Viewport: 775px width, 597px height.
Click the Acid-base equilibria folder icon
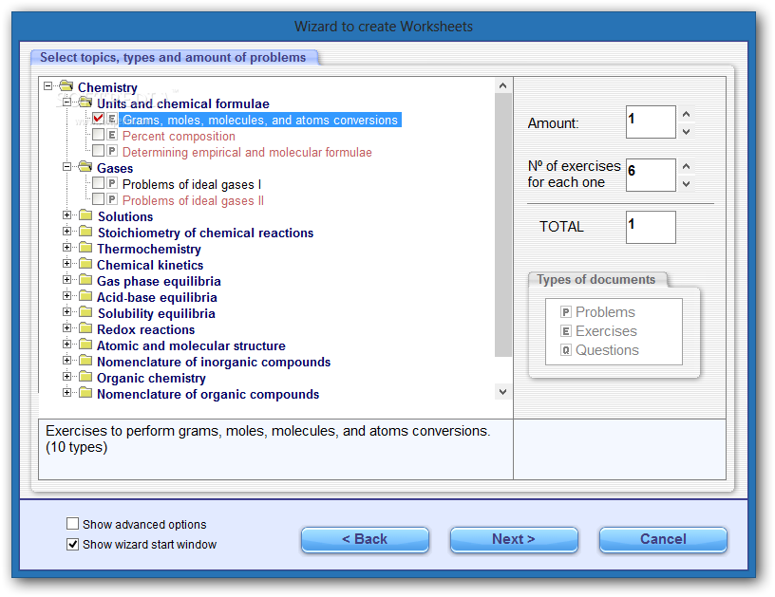coord(86,296)
